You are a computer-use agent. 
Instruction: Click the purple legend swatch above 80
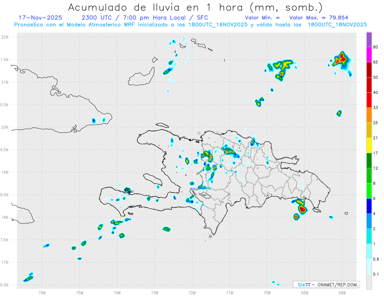pos(369,39)
